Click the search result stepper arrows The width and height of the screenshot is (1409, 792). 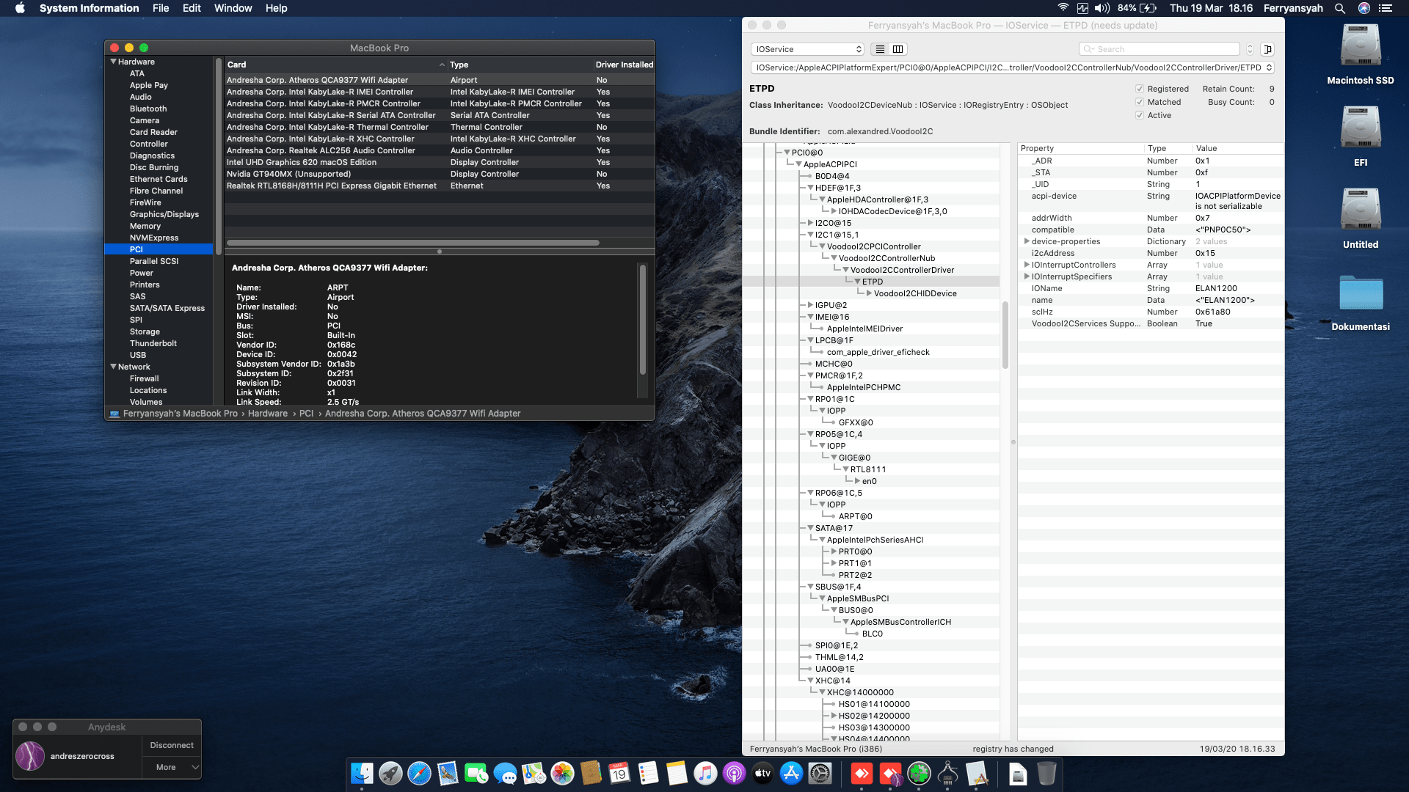point(1250,49)
